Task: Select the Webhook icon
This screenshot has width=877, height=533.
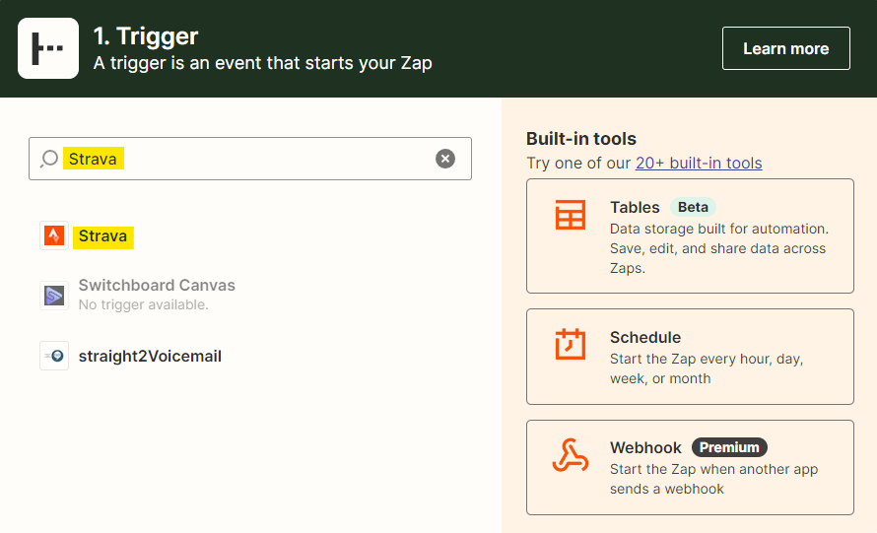Action: [x=570, y=455]
